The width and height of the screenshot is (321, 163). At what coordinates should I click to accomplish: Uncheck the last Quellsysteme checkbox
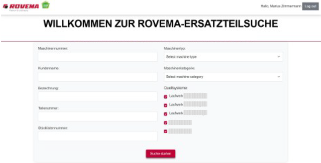click(165, 131)
